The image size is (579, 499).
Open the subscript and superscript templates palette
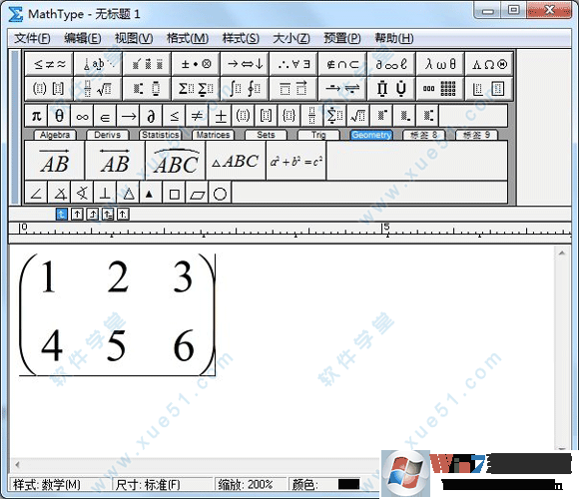[x=147, y=89]
